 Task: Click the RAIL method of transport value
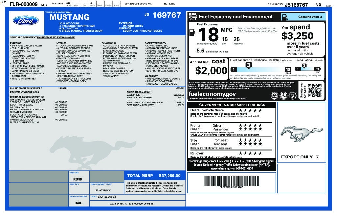[78, 203]
